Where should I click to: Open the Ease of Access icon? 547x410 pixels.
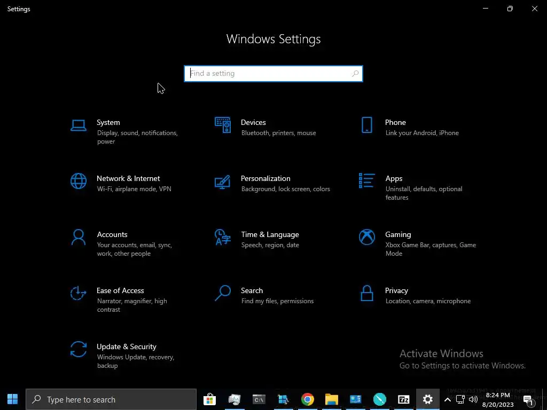point(78,293)
